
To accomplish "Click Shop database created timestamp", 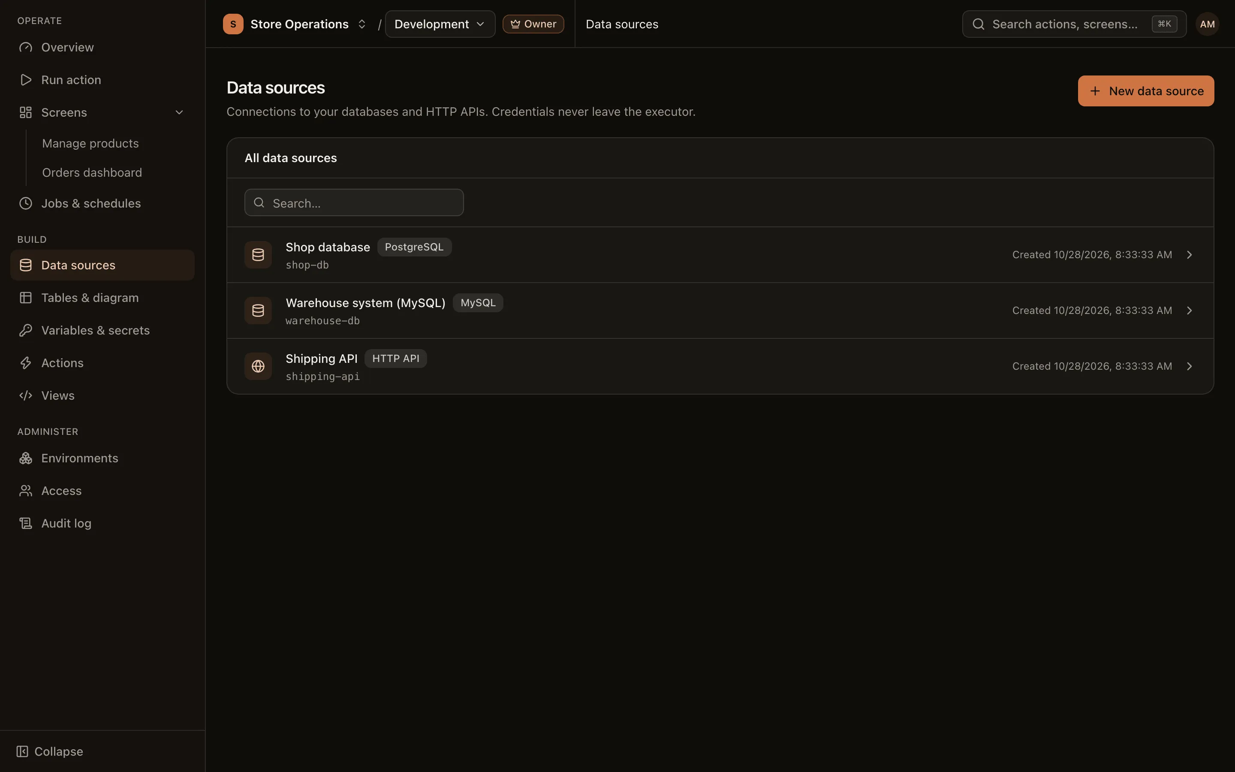I will [1092, 255].
